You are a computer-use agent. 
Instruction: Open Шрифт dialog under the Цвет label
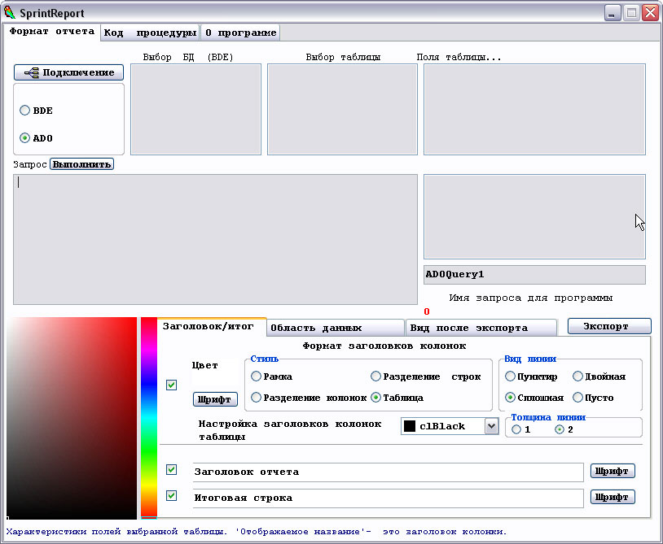(x=215, y=399)
